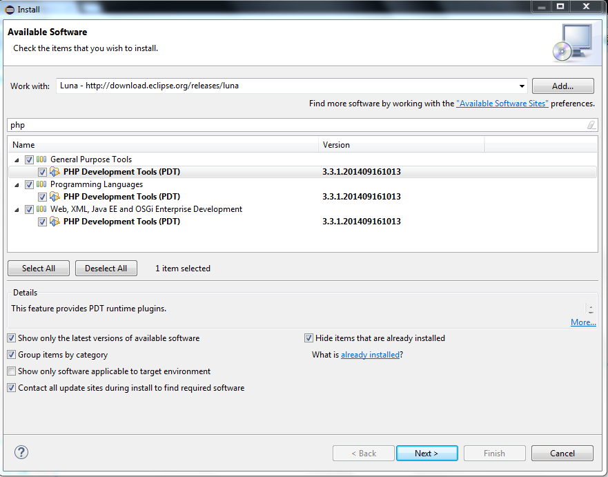
Task: Click the PDT feature icon under General Purpose Tools
Action: [x=55, y=171]
